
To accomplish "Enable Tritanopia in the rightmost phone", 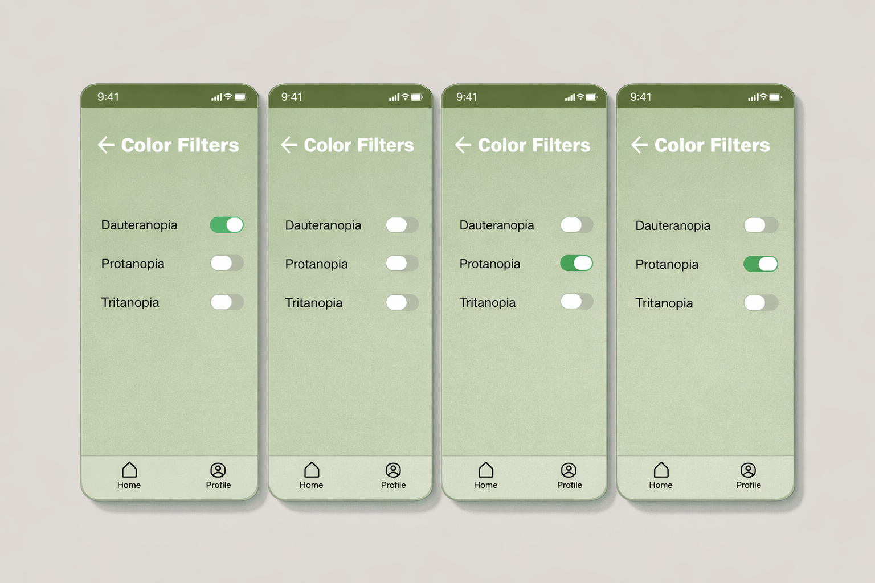I will click(760, 302).
